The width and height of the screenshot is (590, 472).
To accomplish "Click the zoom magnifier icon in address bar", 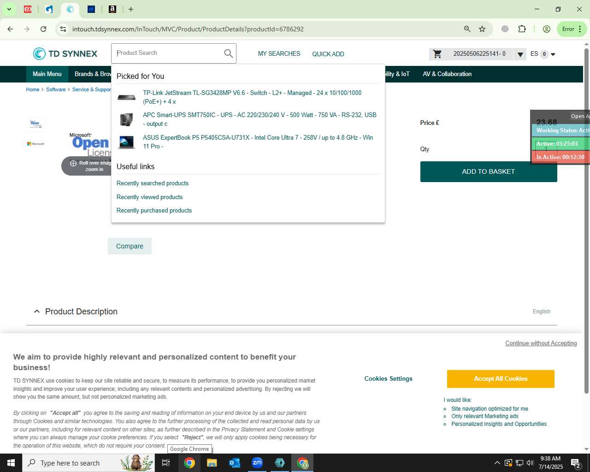I will pos(467,29).
